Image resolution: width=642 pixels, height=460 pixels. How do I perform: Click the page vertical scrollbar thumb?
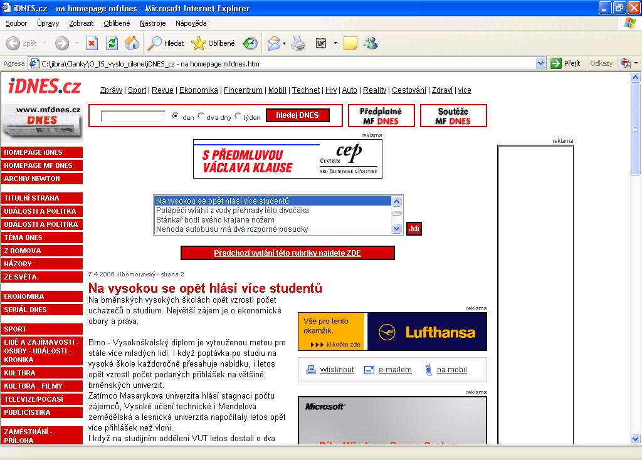tap(636, 129)
